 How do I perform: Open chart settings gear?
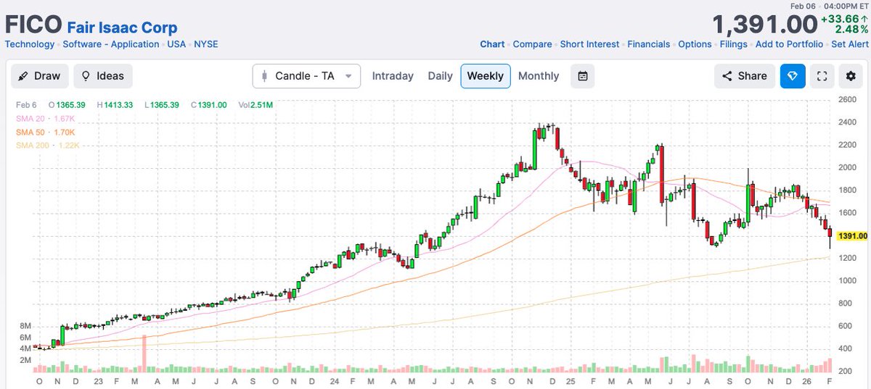(851, 76)
